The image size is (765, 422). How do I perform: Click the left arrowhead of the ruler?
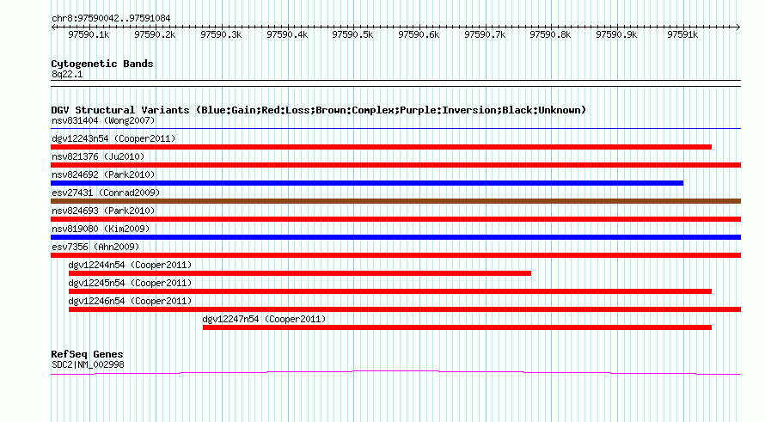(53, 27)
